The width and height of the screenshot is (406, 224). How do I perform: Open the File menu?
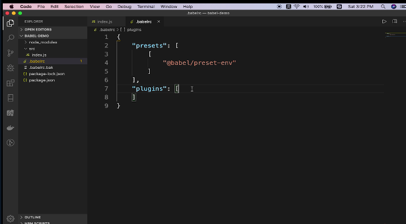coord(41,7)
